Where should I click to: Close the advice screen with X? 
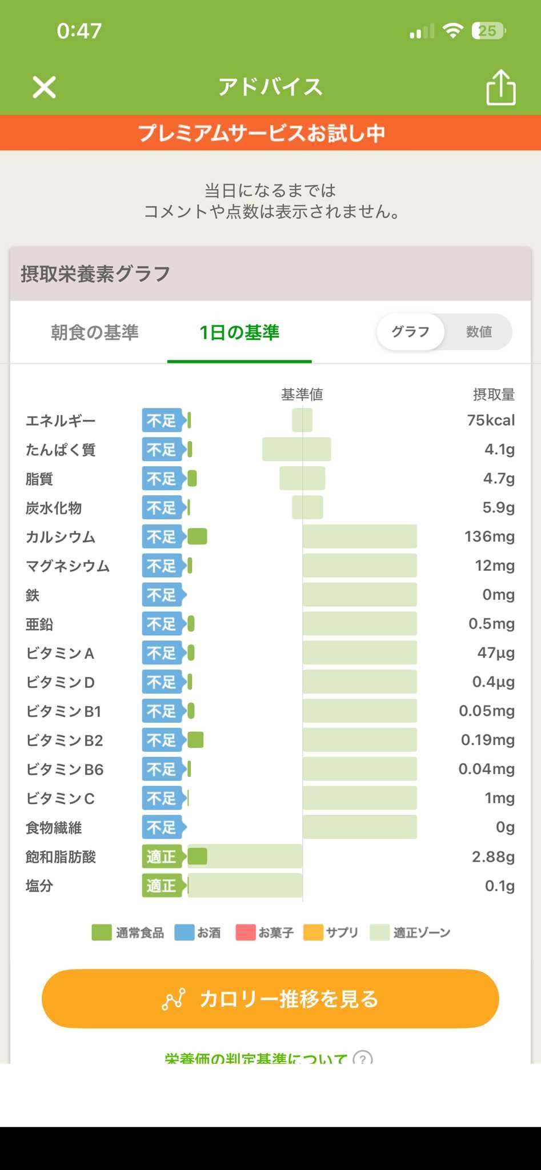(44, 87)
